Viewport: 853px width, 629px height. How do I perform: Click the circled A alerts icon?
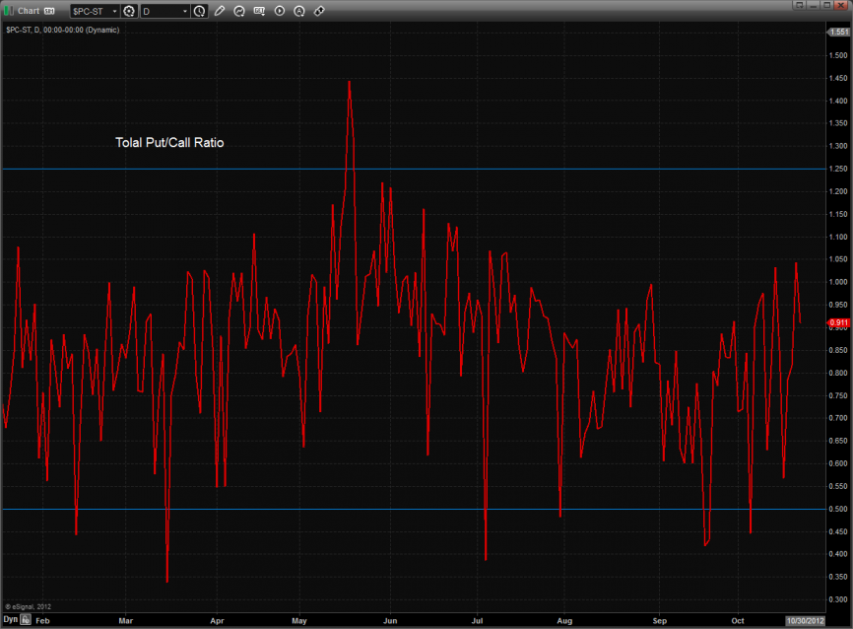(299, 11)
